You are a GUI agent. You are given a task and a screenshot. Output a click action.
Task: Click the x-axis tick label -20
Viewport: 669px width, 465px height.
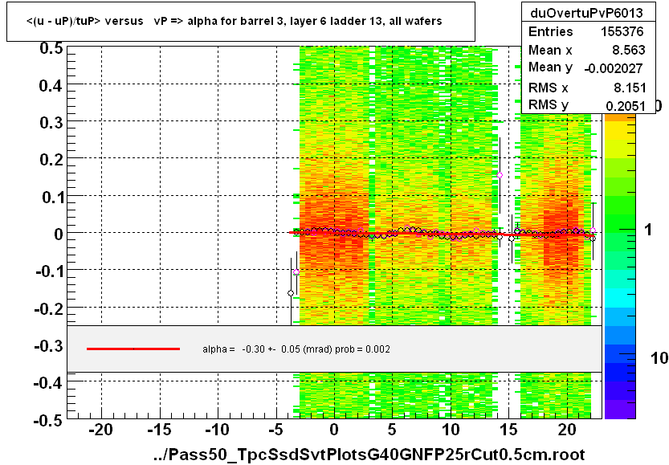coord(101,430)
